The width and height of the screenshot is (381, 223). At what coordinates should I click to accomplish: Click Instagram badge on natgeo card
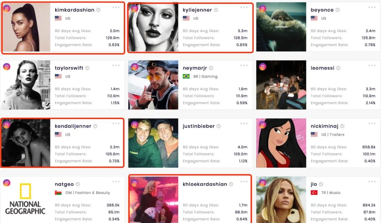click(7, 183)
